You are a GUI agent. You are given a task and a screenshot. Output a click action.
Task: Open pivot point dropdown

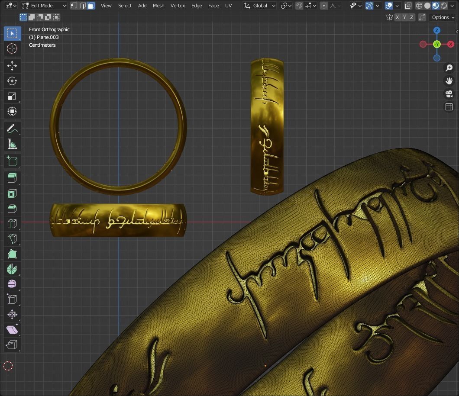(286, 6)
